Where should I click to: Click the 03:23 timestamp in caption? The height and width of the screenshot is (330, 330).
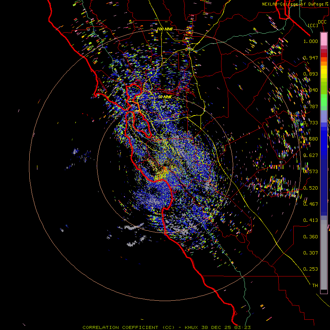click(x=242, y=327)
